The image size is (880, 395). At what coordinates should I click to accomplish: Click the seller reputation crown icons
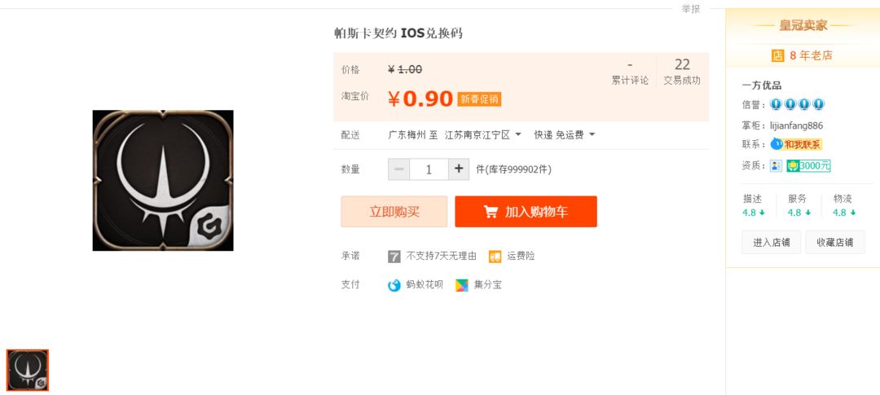(x=797, y=104)
